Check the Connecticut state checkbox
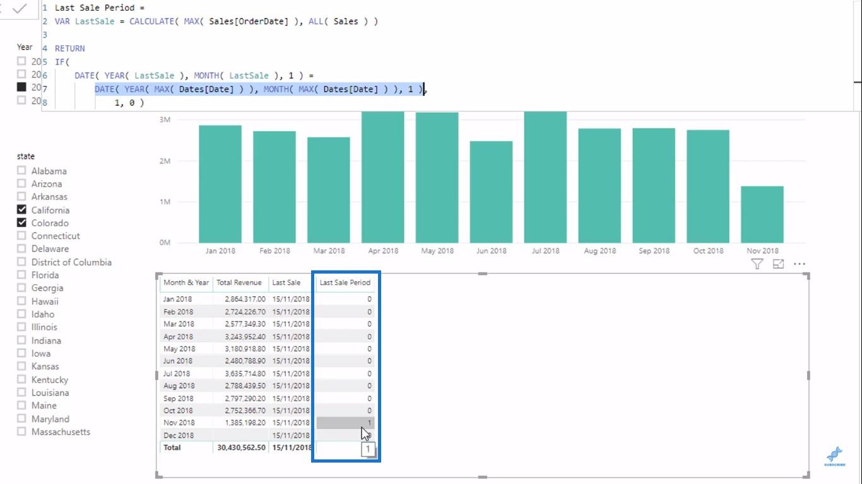 (22, 236)
